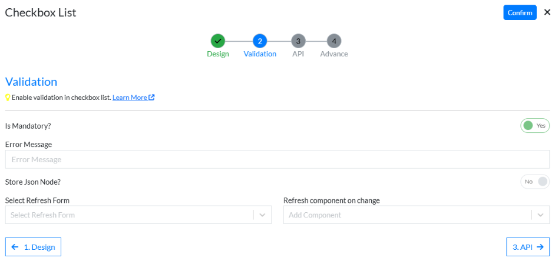Toggle the Is Mandatory switch
Image resolution: width=555 pixels, height=261 pixels.
tap(534, 126)
